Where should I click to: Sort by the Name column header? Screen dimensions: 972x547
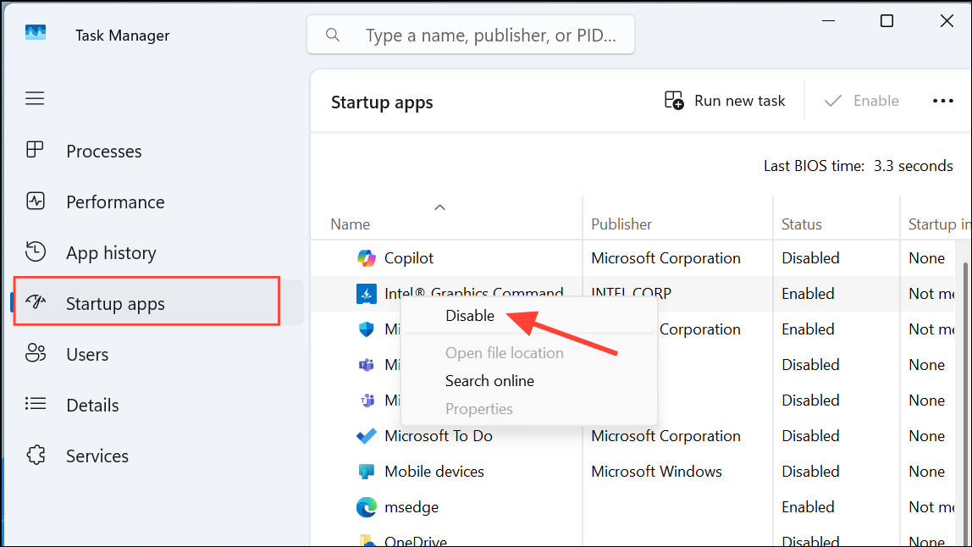351,224
